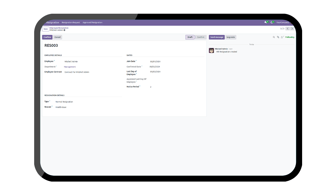The width and height of the screenshot is (336, 195).
Task: Click Mitchell Admin's avatar in chatter
Action: click(211, 50)
